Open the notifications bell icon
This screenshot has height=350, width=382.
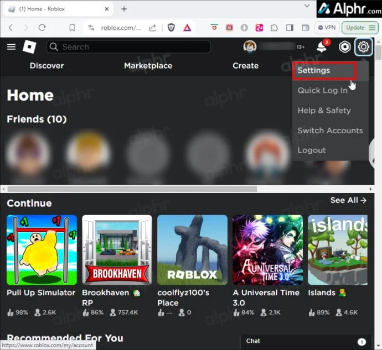[x=322, y=47]
